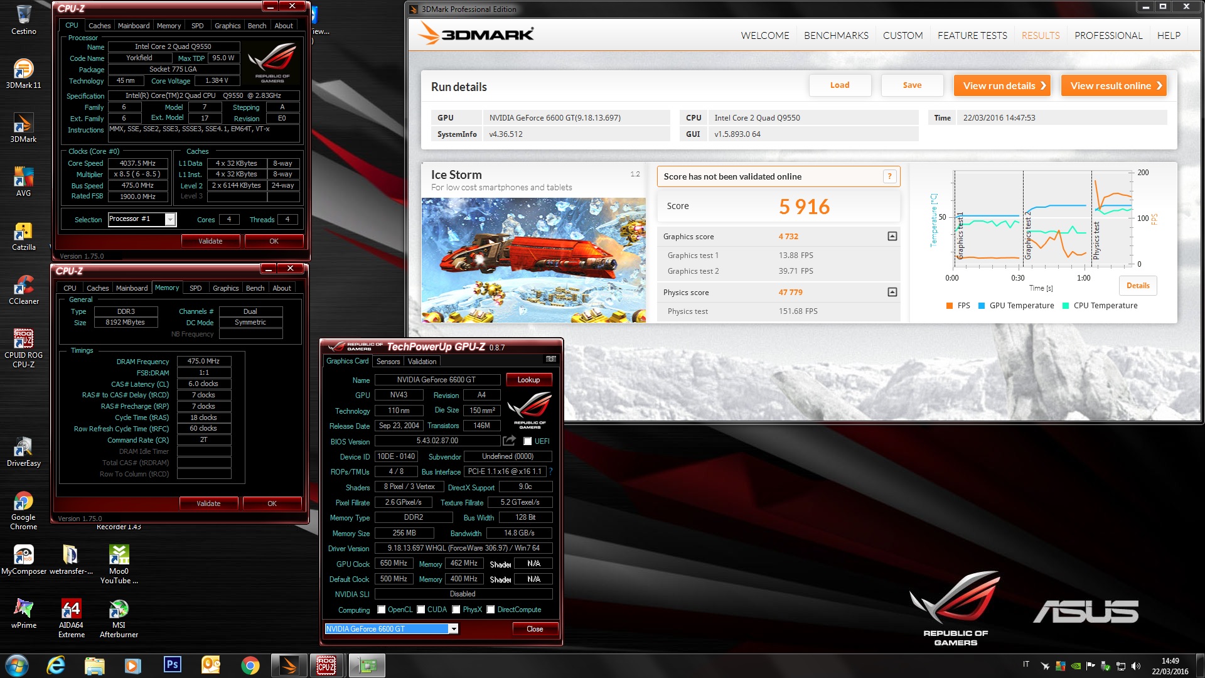Open the 3DMark desktop shortcut
Image resolution: width=1205 pixels, height=678 pixels.
23,127
